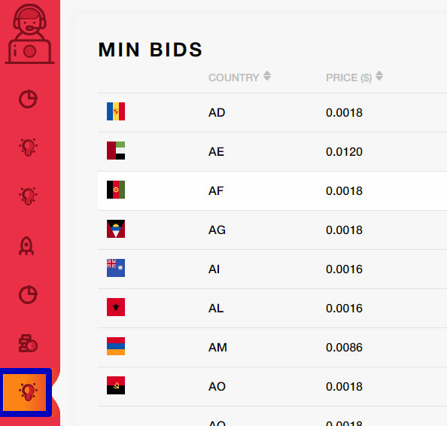Click the AI Anguilla flag
Image resolution: width=447 pixels, height=426 pixels.
pyautogui.click(x=116, y=268)
